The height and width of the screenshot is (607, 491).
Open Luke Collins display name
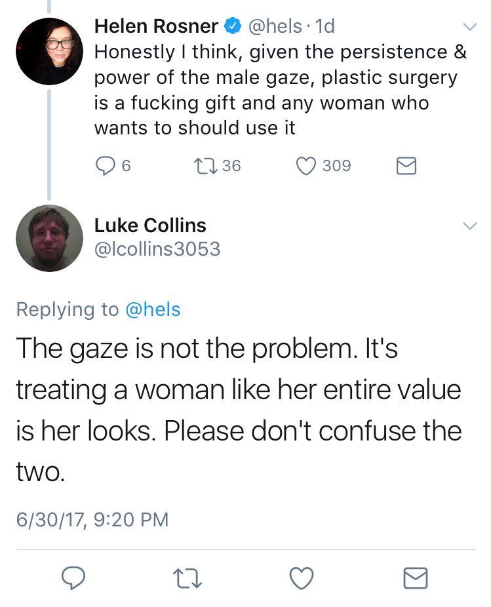150,225
